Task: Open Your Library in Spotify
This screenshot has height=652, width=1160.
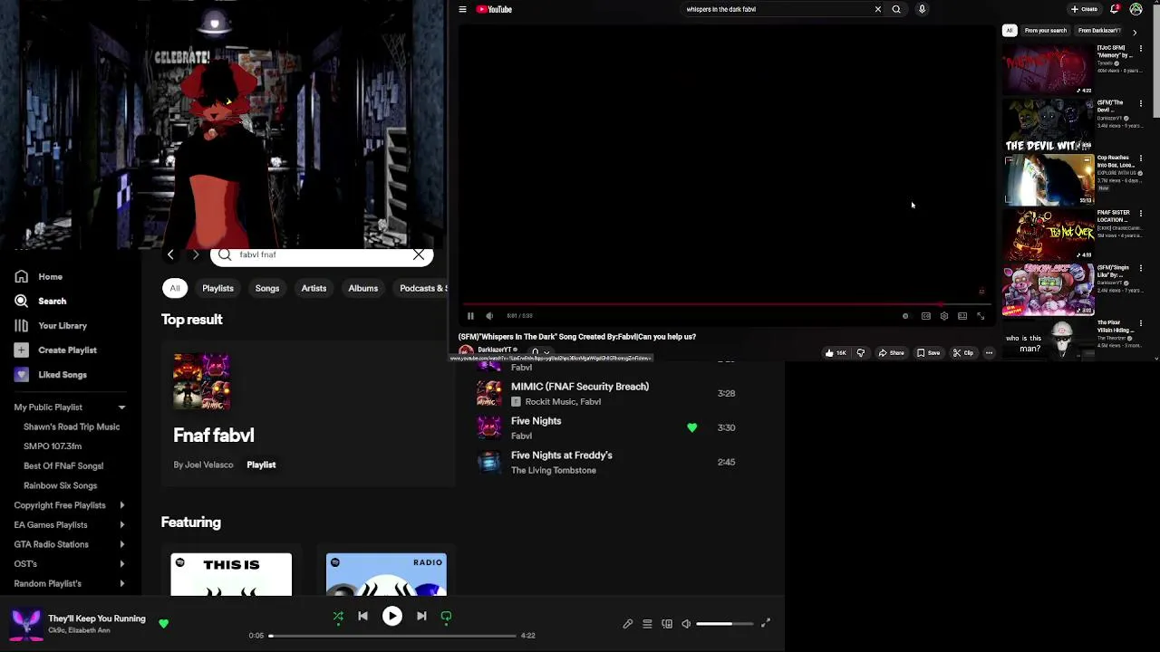Action: [51, 325]
